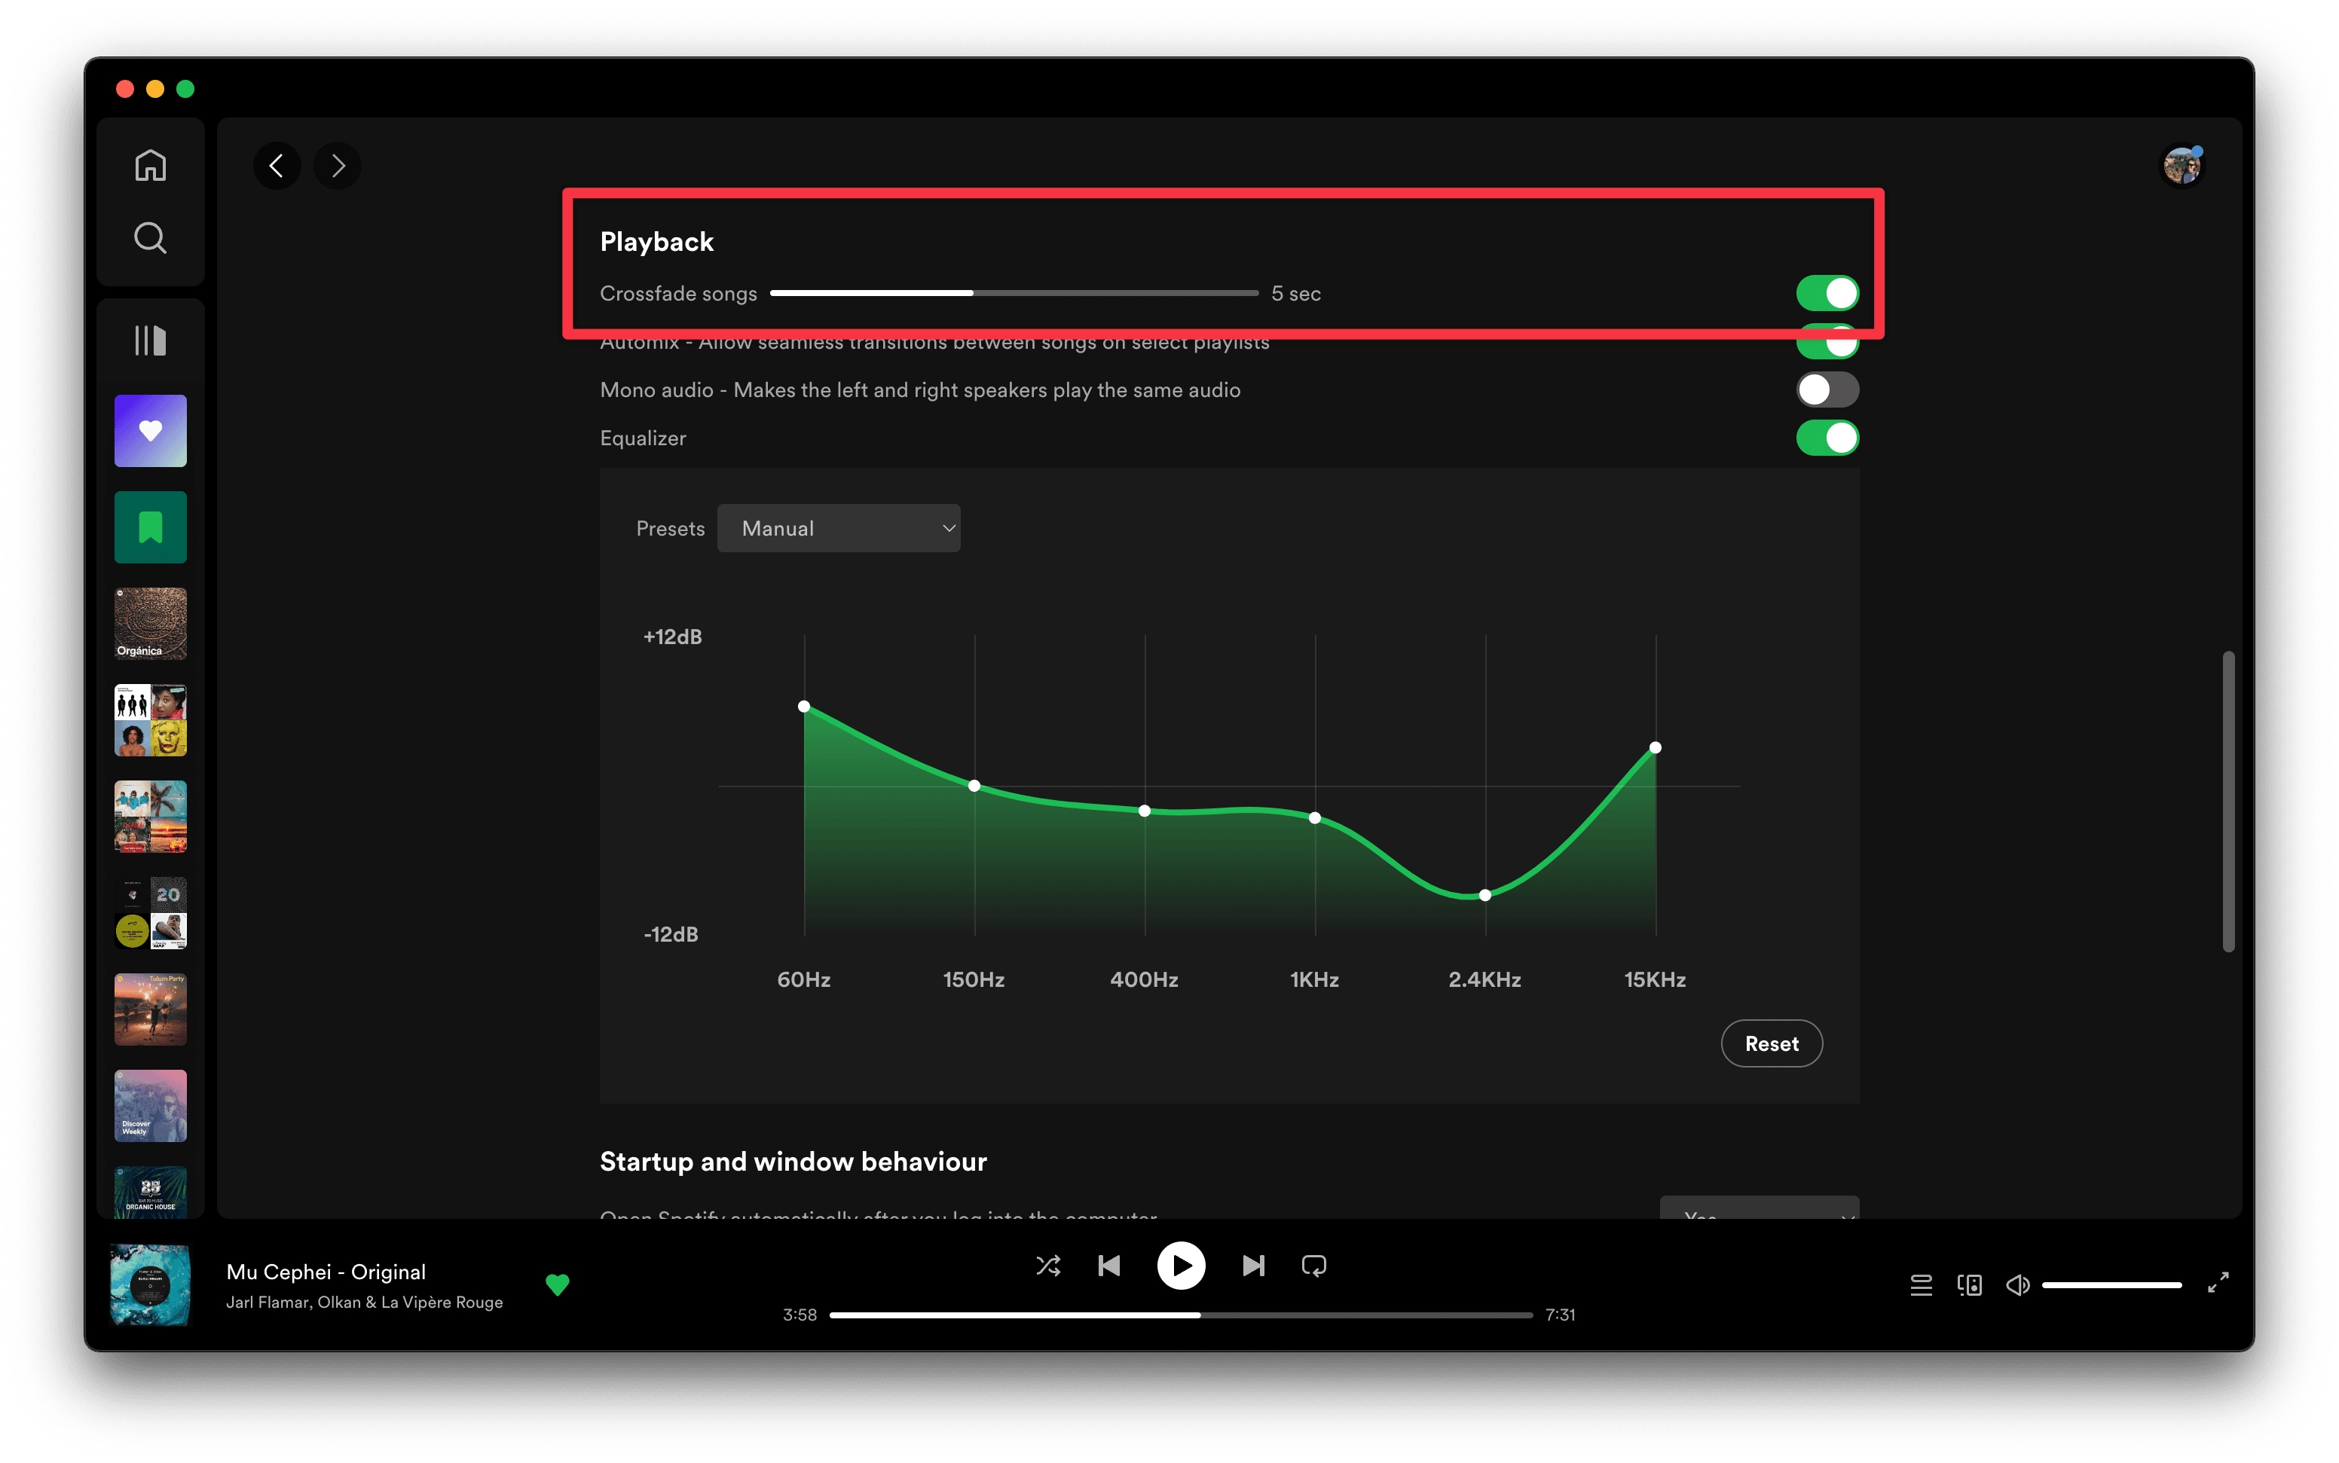Viewport: 2339px width, 1463px height.
Task: Enable repeat mode
Action: coord(1314,1266)
